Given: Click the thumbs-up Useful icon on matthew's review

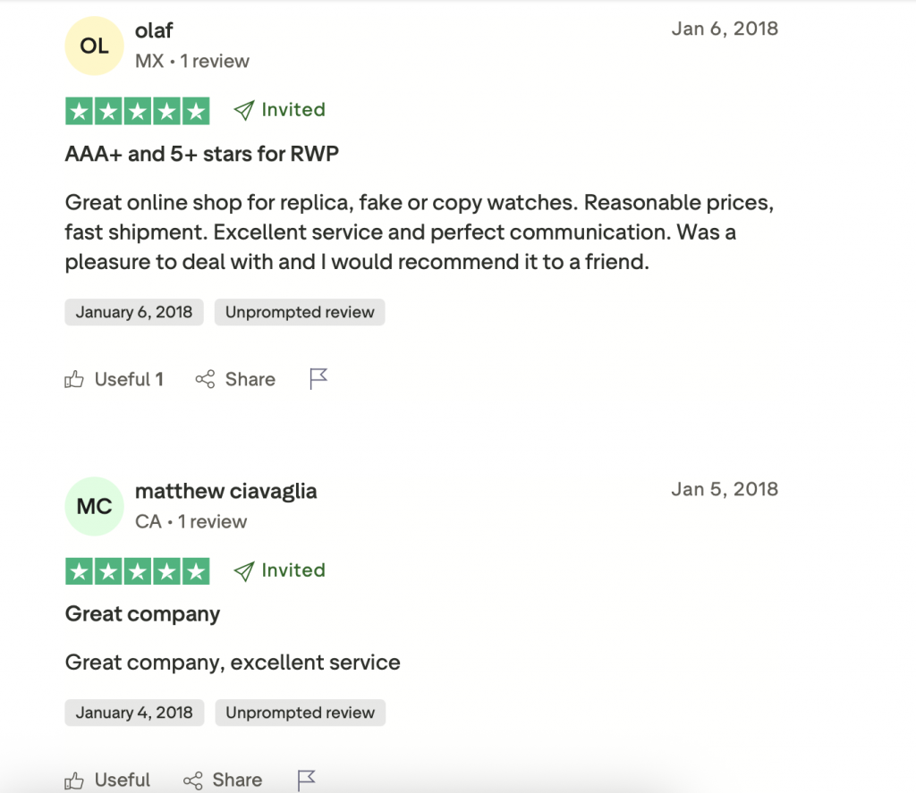Looking at the screenshot, I should pos(74,780).
